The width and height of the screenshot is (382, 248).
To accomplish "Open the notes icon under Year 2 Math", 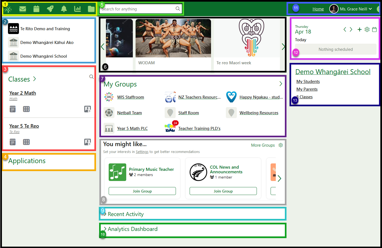I will click(12, 109).
